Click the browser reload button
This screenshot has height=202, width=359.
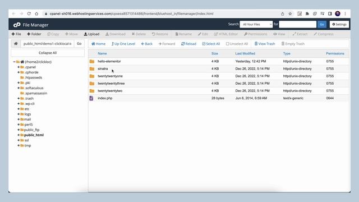point(29,13)
